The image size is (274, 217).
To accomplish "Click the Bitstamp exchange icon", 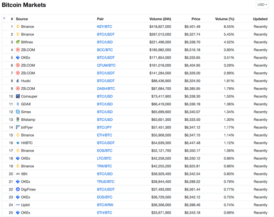I will coord(18,119).
